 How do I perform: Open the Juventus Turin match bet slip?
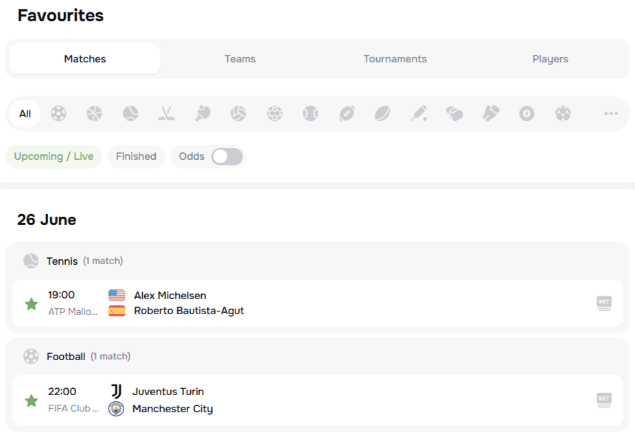point(604,400)
